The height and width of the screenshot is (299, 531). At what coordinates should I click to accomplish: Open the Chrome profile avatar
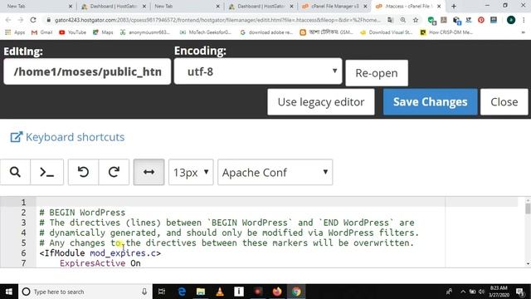[x=511, y=20]
